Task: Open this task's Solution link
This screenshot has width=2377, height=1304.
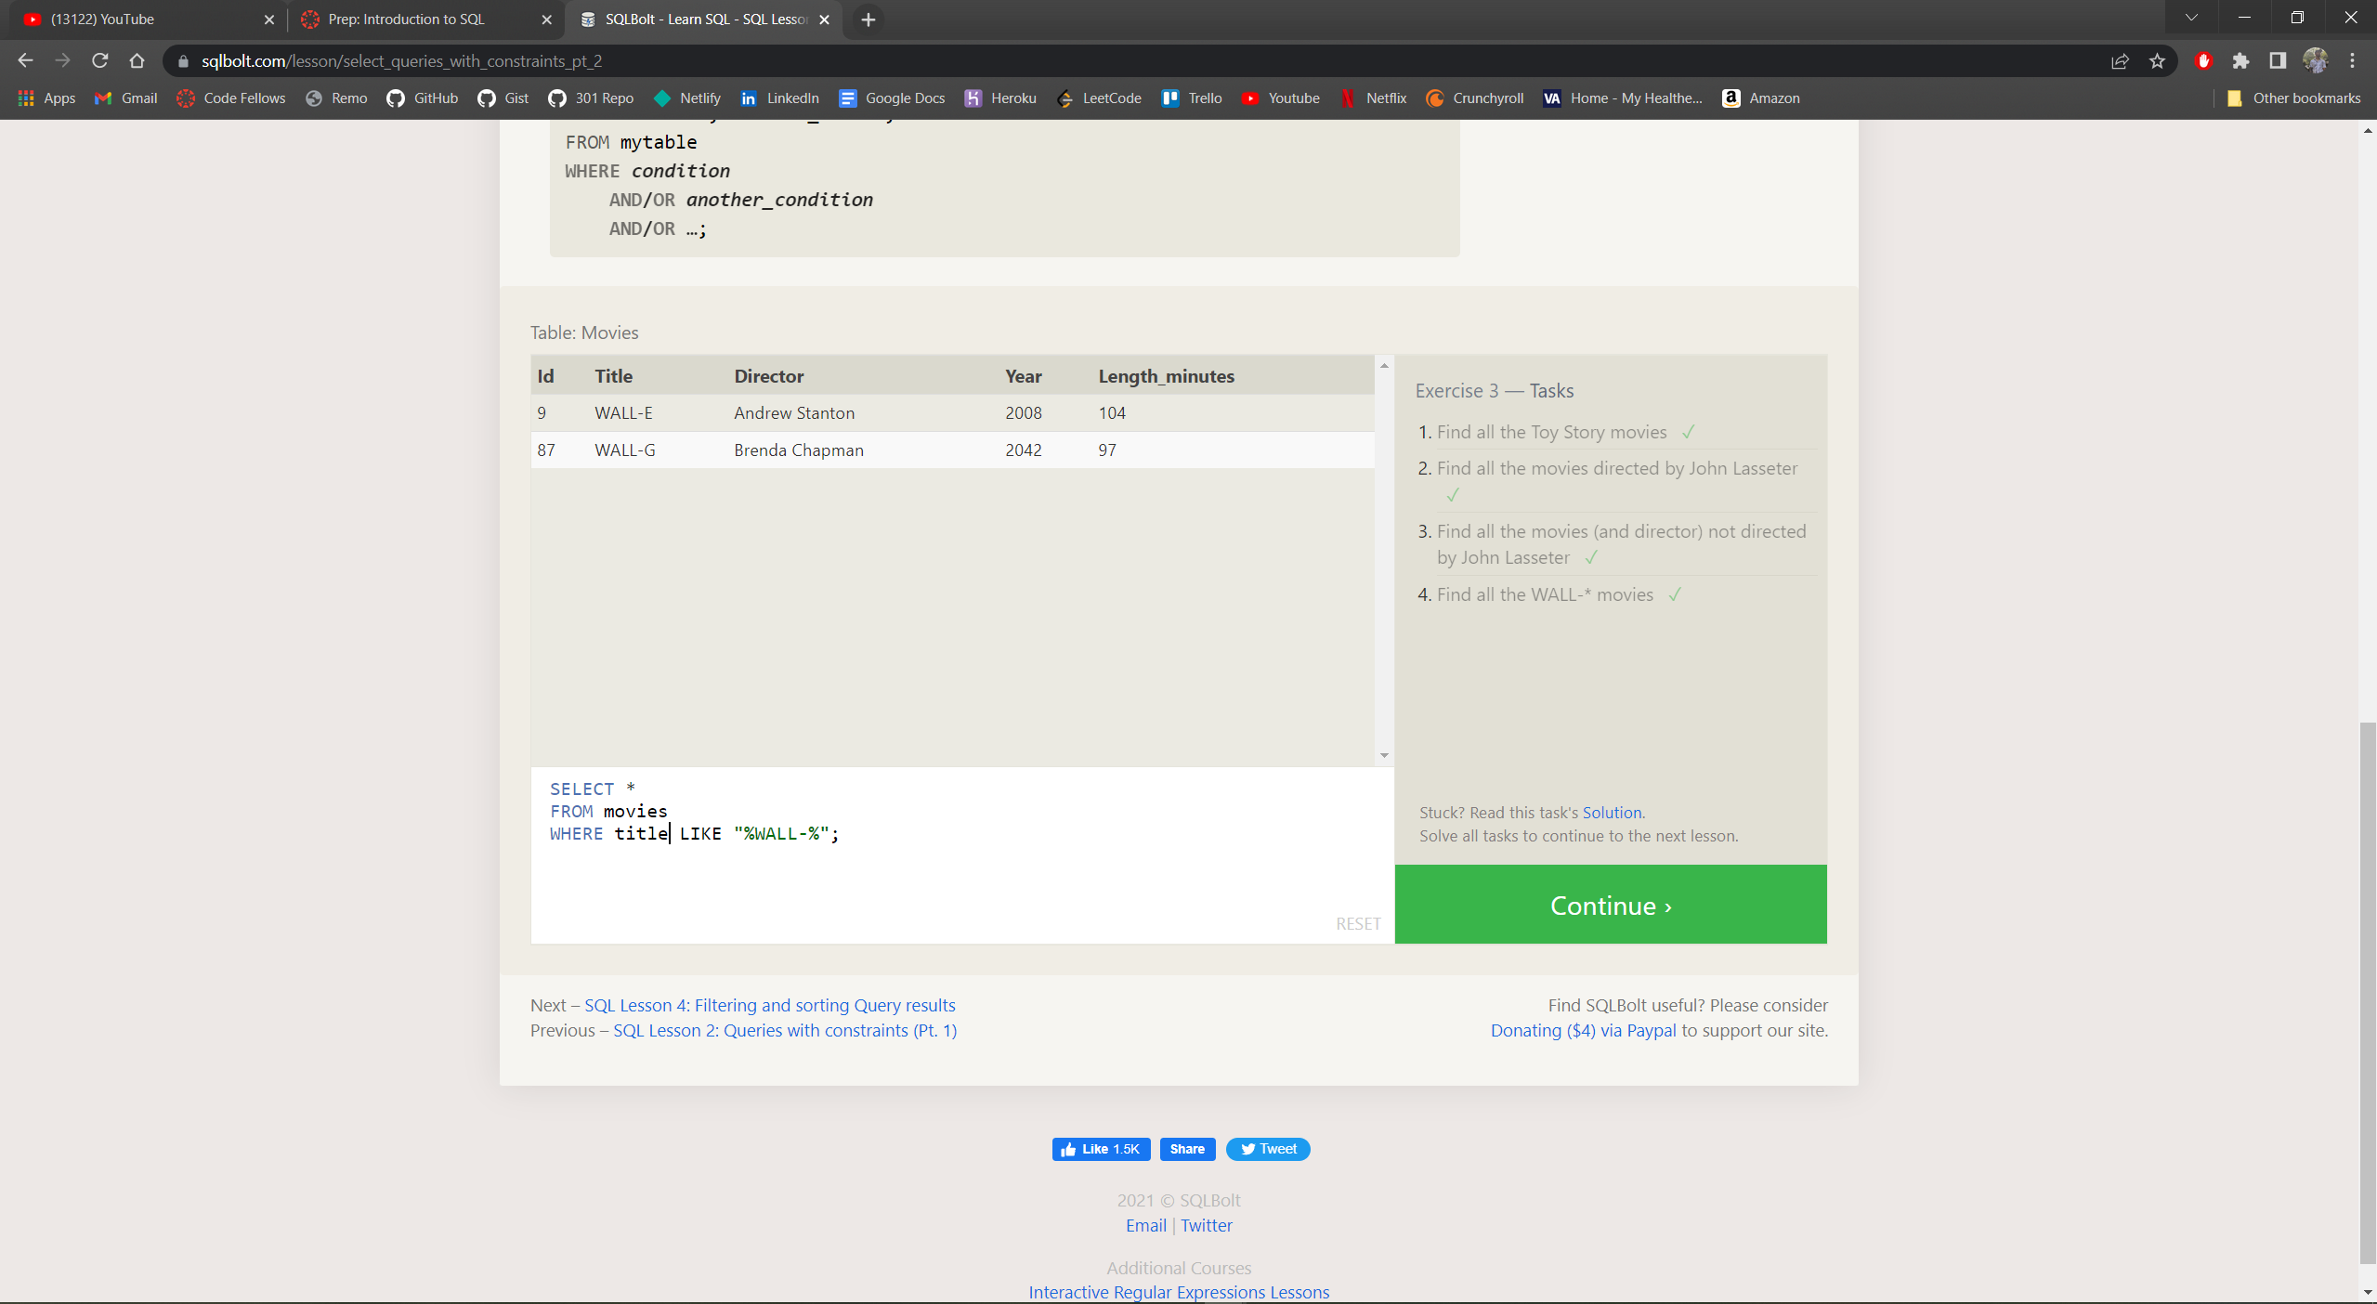Action: click(x=1612, y=813)
